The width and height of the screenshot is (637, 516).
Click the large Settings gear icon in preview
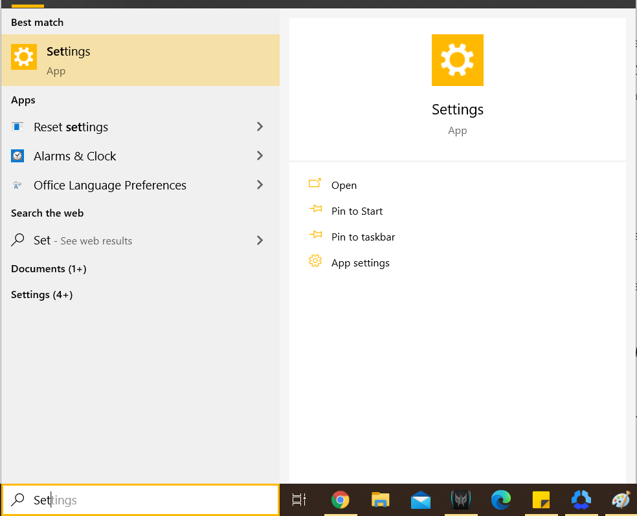click(458, 60)
